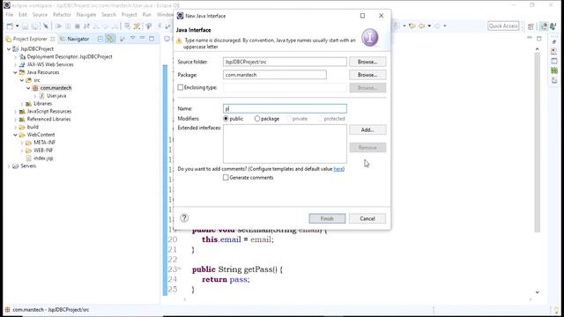Image resolution: width=564 pixels, height=317 pixels.
Task: Click the Back navigation arrow icon
Action: [x=421, y=26]
